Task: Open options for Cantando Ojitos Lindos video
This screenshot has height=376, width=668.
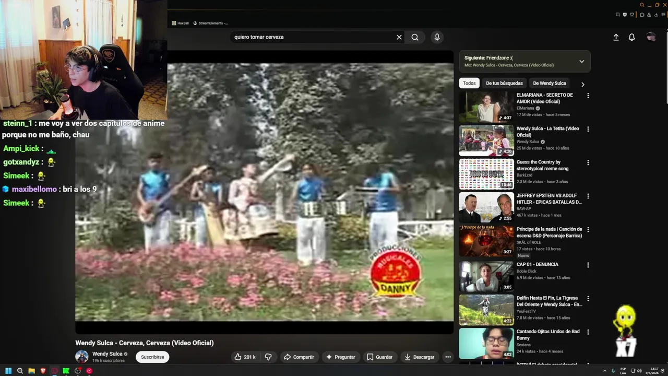Action: [x=588, y=332]
